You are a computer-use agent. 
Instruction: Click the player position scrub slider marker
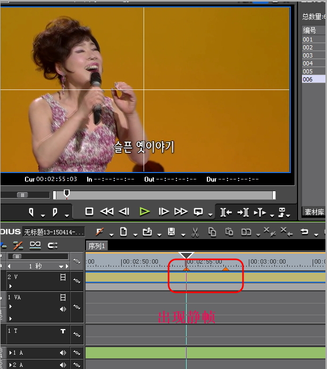[66, 193]
